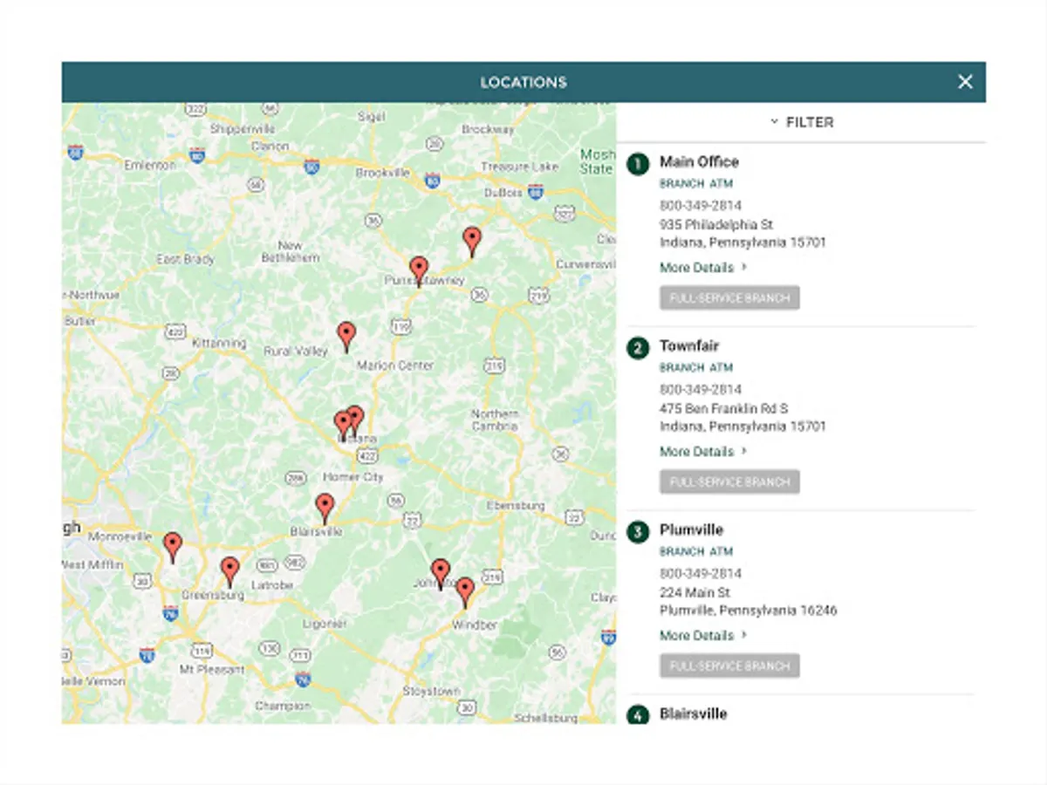
Task: Select number 2 marker for Townfair
Action: (638, 348)
